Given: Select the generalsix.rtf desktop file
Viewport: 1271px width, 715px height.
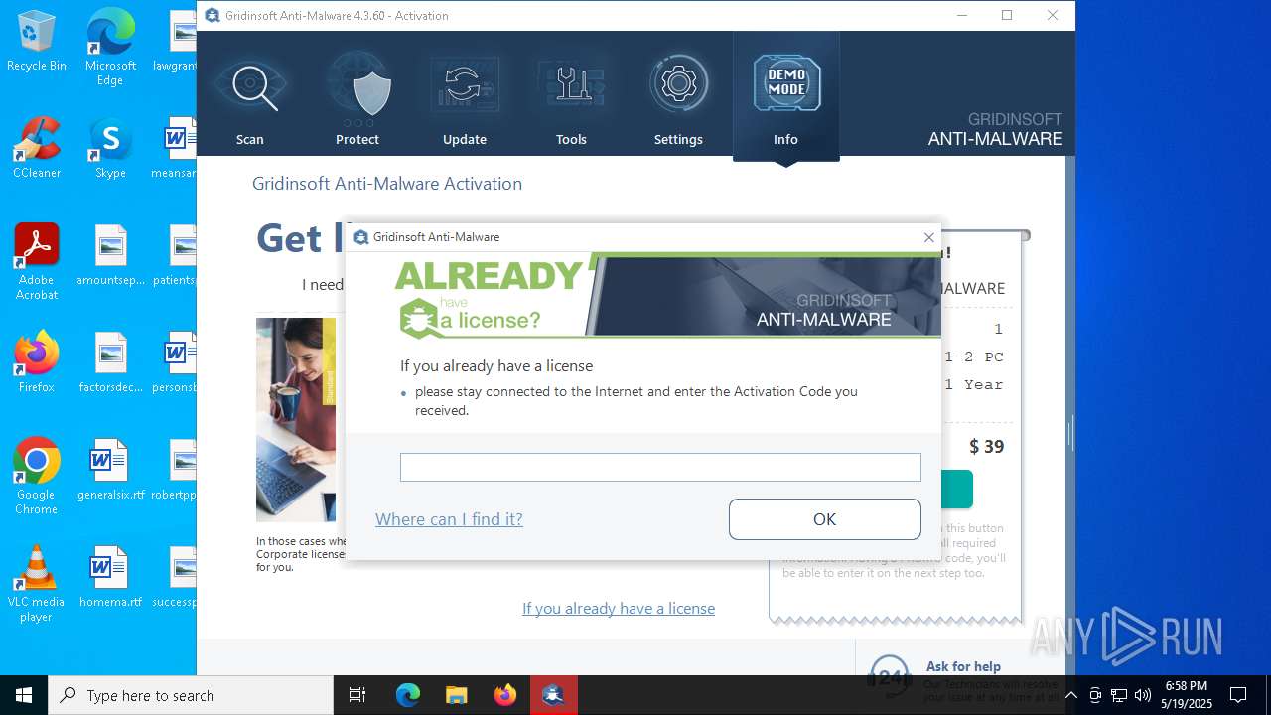Looking at the screenshot, I should pyautogui.click(x=110, y=470).
